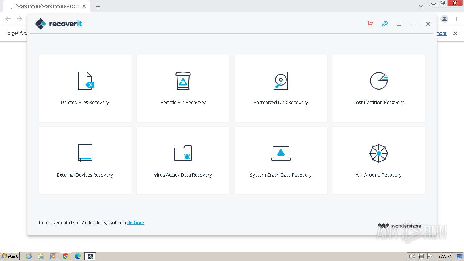The width and height of the screenshot is (464, 261).
Task: Open Action Center flag in the tray
Action: [429, 256]
